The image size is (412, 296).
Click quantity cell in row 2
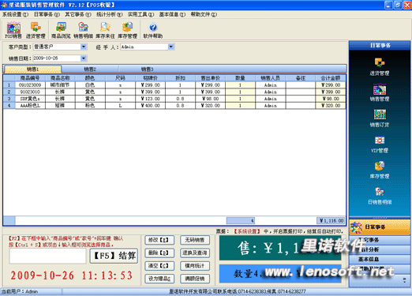point(240,92)
